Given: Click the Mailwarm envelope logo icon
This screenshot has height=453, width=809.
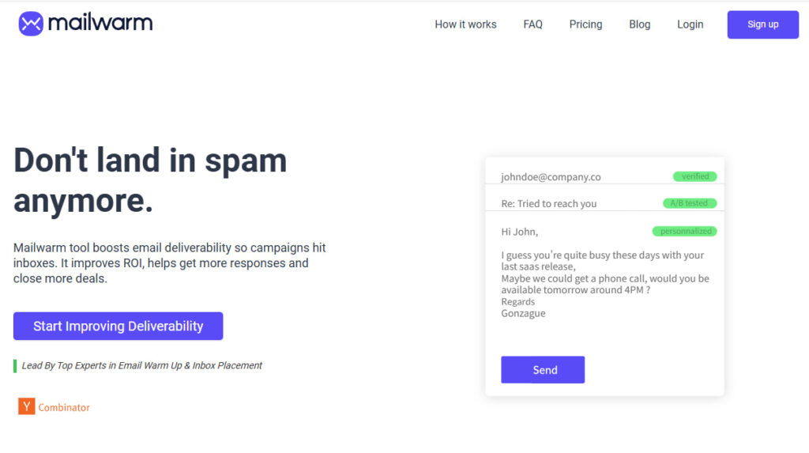Looking at the screenshot, I should [31, 24].
